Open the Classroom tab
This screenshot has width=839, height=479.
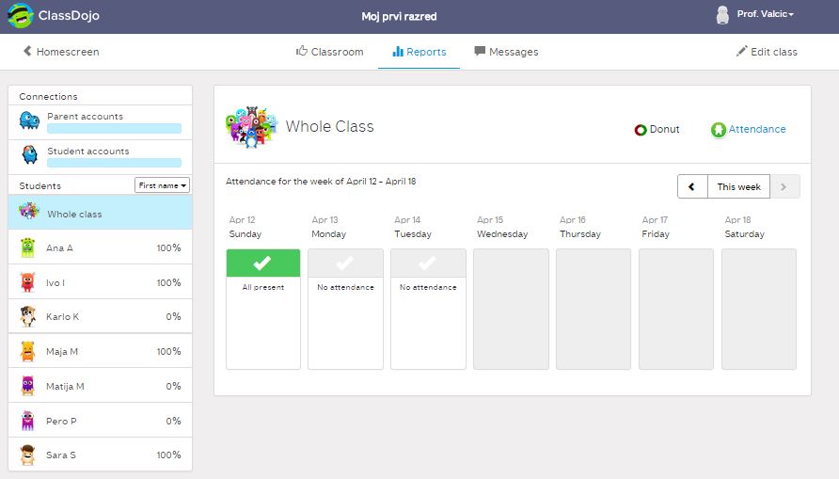(x=329, y=52)
